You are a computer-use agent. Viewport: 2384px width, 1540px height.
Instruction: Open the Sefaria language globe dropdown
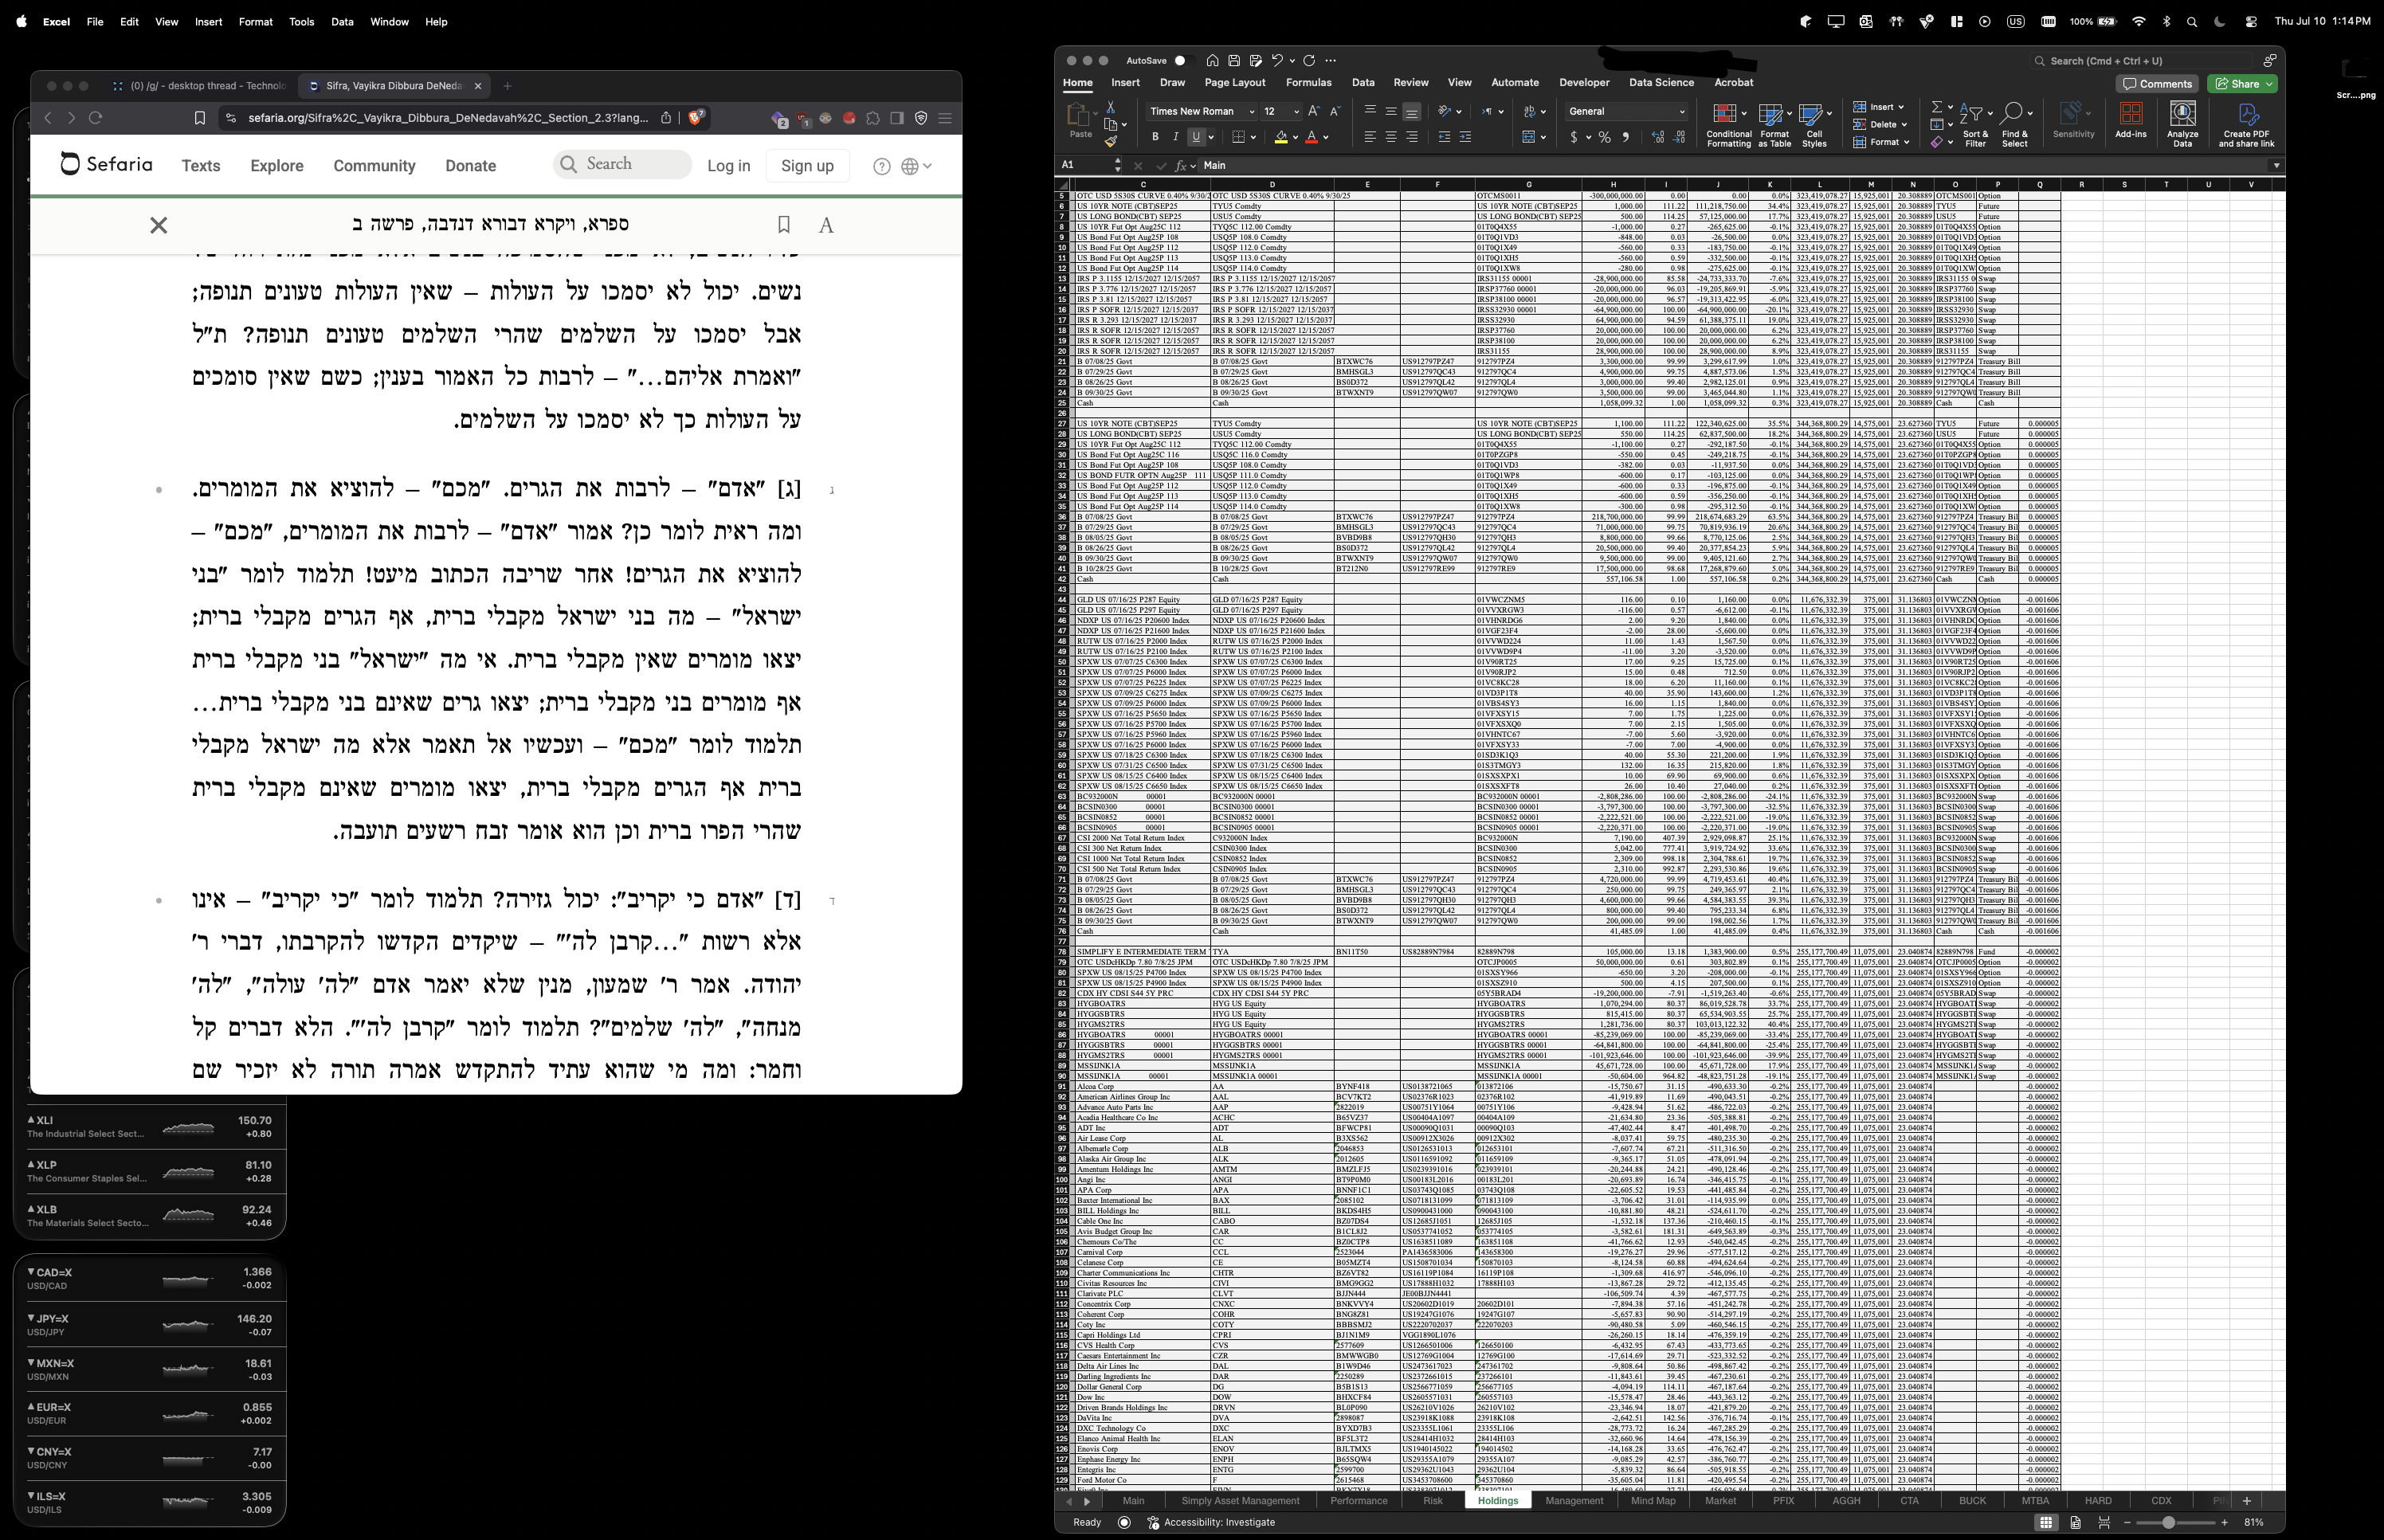pyautogui.click(x=916, y=166)
